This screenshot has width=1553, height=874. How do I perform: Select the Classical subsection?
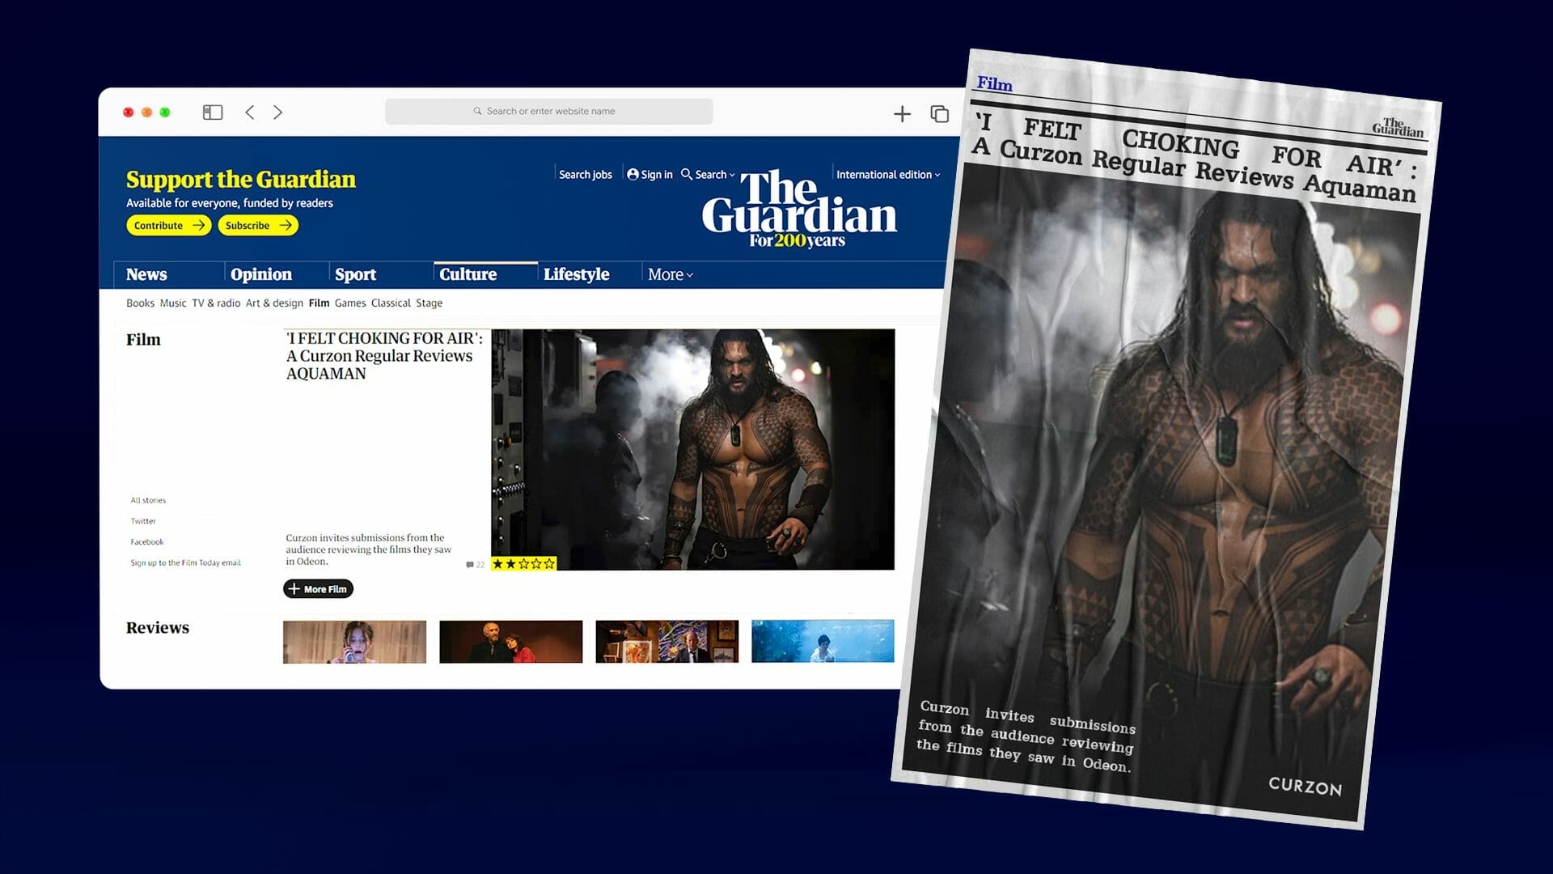(391, 303)
